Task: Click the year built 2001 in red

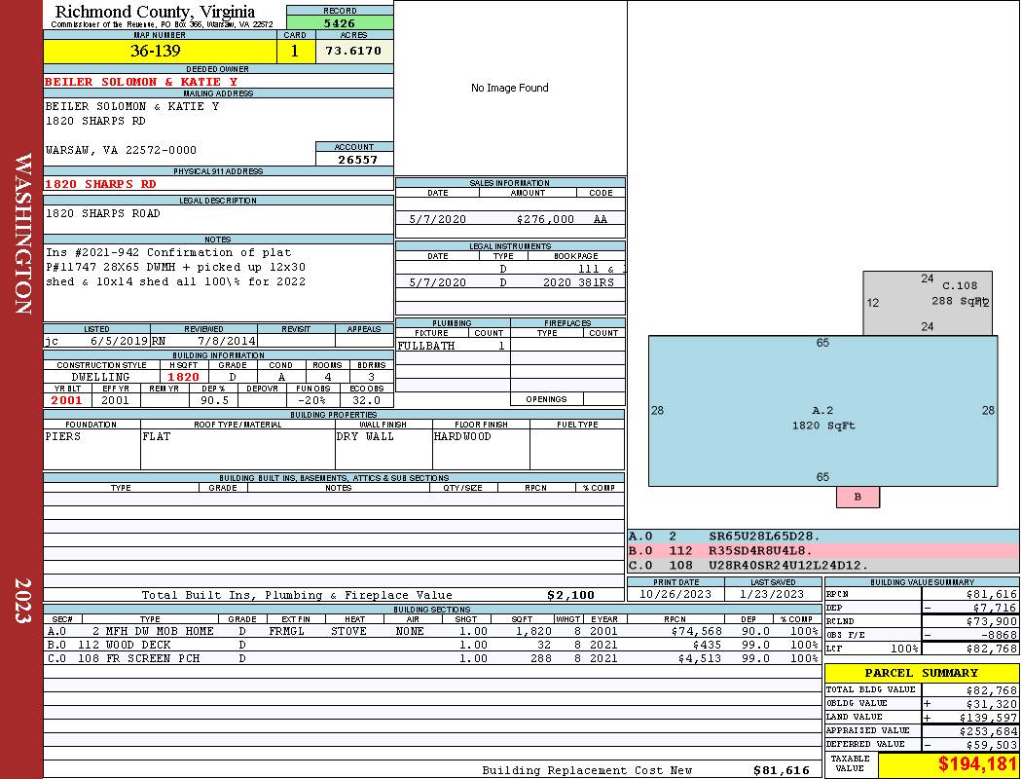Action: (67, 400)
